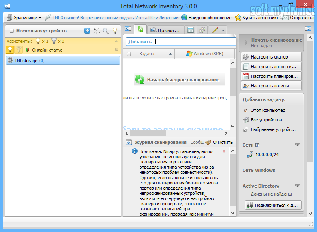
Task: Toggle the A/IP name display icon
Action: tap(96, 31)
